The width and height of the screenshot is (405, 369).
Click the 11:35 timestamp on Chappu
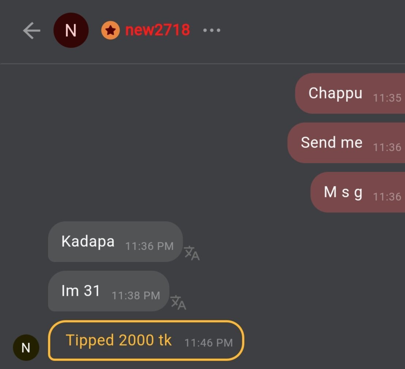pyautogui.click(x=387, y=98)
